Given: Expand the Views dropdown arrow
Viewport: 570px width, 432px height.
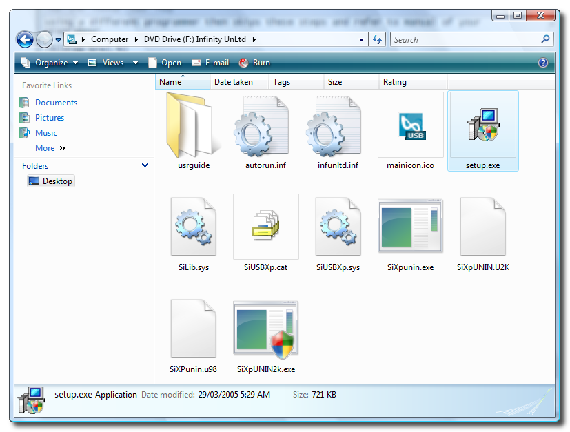Looking at the screenshot, I should (x=135, y=63).
